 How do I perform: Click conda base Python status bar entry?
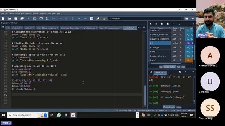pyautogui.click(x=146, y=111)
